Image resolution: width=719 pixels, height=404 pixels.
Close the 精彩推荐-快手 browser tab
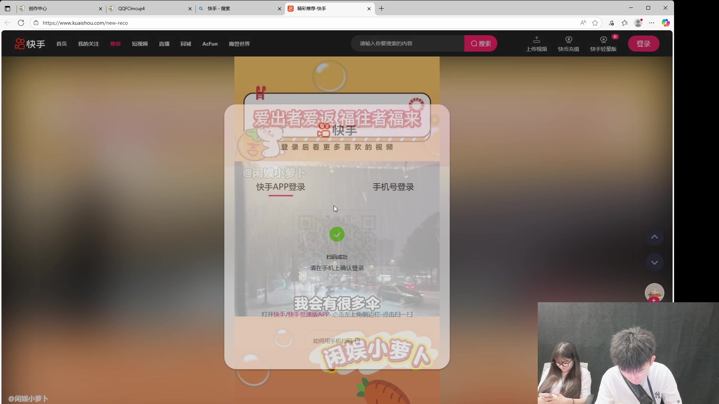pyautogui.click(x=369, y=9)
